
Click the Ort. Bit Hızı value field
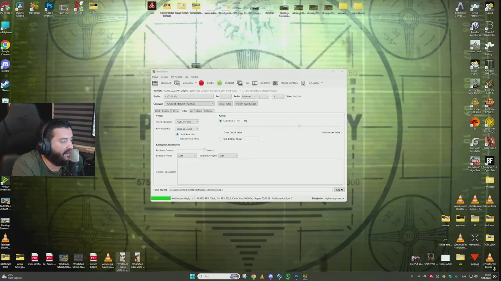251,139
